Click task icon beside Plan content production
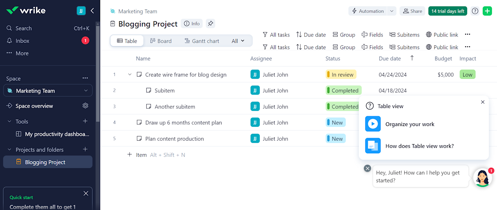The height and width of the screenshot is (210, 497). point(139,139)
